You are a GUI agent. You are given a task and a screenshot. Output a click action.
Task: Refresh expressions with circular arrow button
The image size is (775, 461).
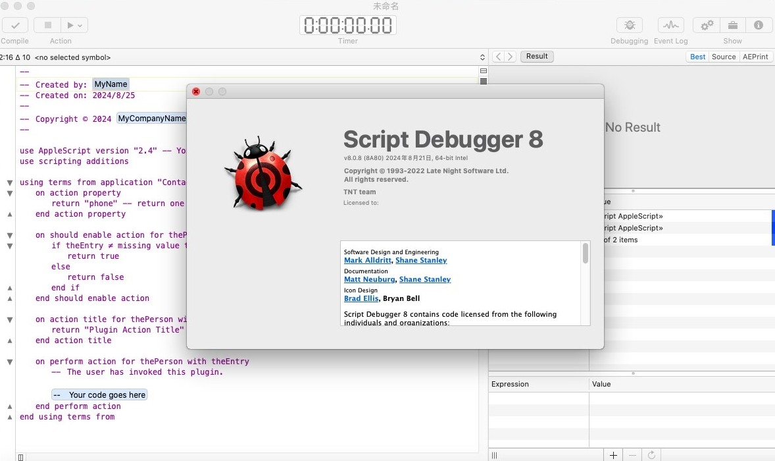tap(651, 455)
